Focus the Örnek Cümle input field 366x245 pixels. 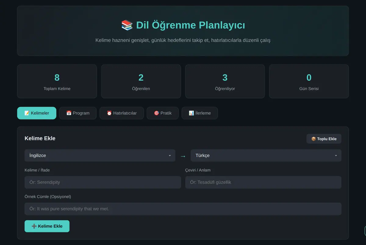(183, 209)
